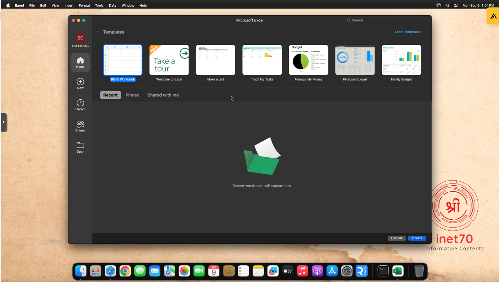Open Calendar from the Dock
Image resolution: width=499 pixels, height=282 pixels.
[x=214, y=271]
